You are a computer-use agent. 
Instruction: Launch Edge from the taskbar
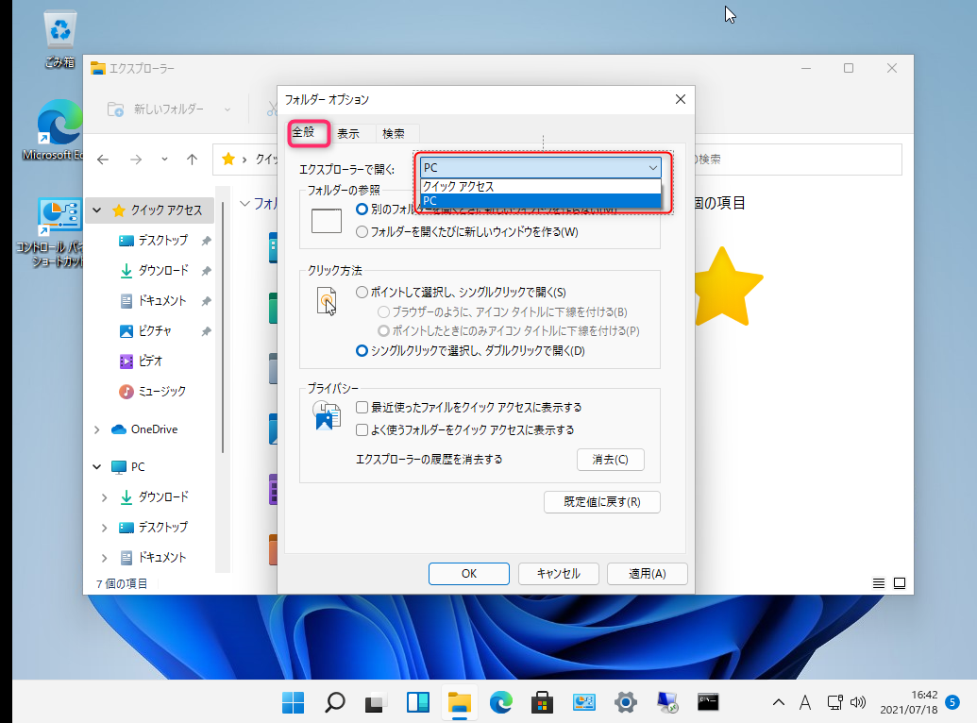point(500,702)
